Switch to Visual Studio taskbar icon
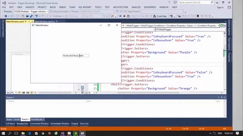 62,133
